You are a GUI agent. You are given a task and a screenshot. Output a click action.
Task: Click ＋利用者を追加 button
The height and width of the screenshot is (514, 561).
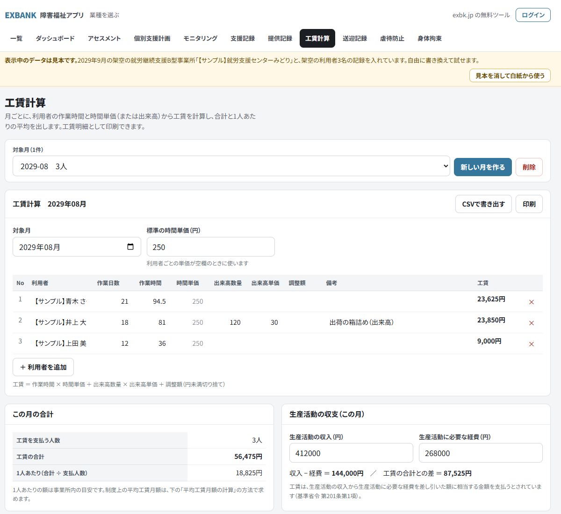43,367
